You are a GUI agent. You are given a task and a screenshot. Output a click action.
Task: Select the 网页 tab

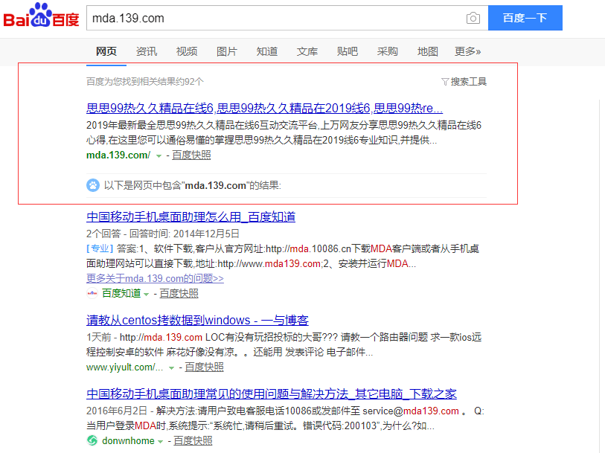(x=106, y=51)
